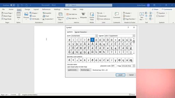Open the Subset dropdown

point(134,36)
